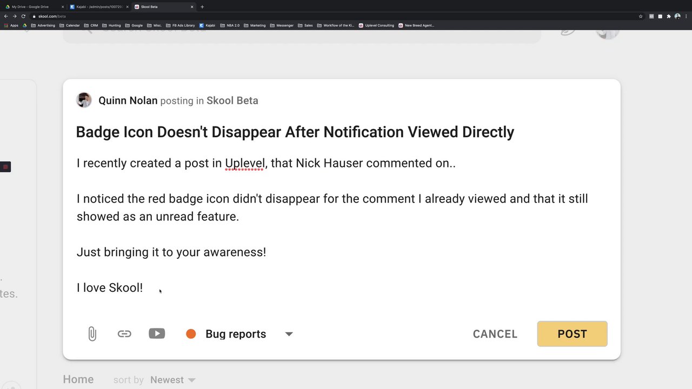
Task: Open the Messenger bookmarks folder
Action: coord(282,25)
